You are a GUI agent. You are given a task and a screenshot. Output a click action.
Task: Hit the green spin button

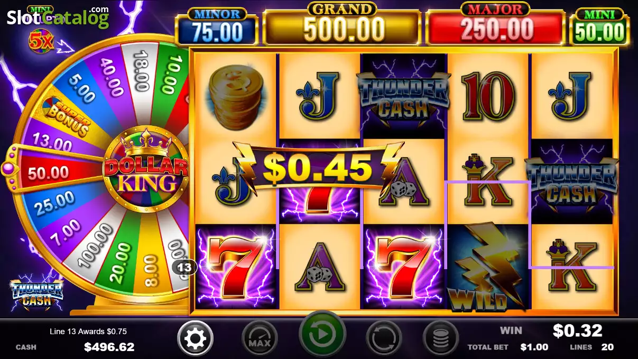pos(322,335)
